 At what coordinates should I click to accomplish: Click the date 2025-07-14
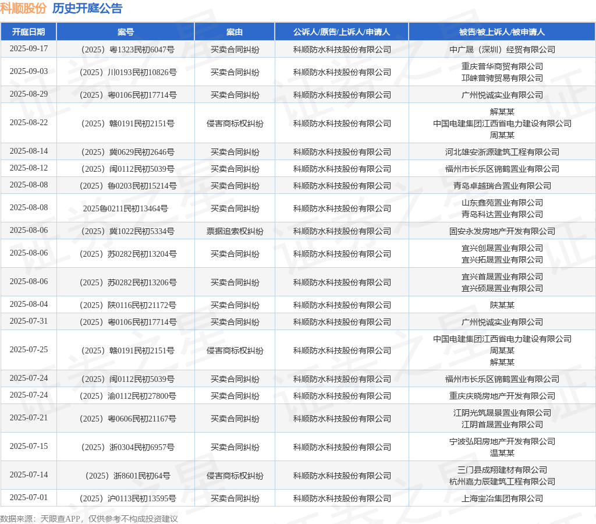tap(29, 475)
